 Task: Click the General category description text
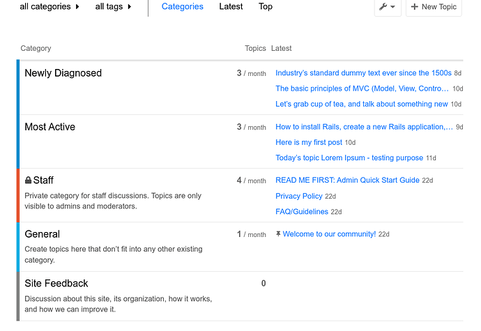click(114, 254)
